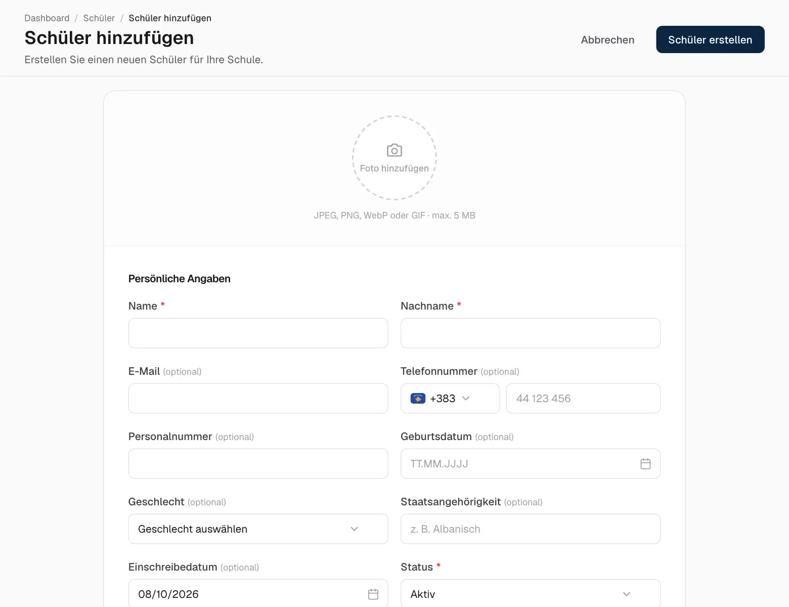Go to Schüler breadcrumb link
This screenshot has width=789, height=607.
point(99,18)
